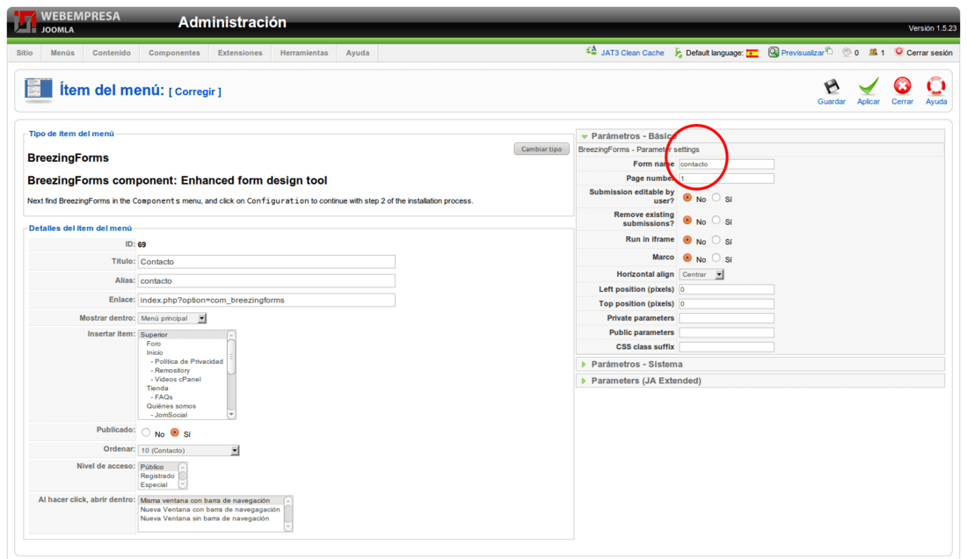This screenshot has width=967, height=559.
Task: Click the Private parameters field
Action: point(726,318)
